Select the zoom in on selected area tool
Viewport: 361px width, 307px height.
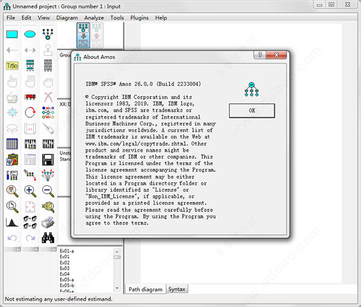click(12, 191)
